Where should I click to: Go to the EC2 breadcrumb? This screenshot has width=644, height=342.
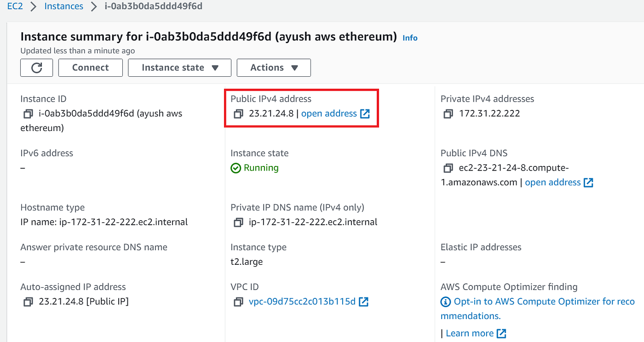[15, 6]
